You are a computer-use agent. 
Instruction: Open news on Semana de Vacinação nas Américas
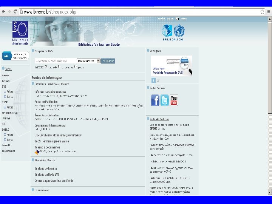(x=172, y=137)
